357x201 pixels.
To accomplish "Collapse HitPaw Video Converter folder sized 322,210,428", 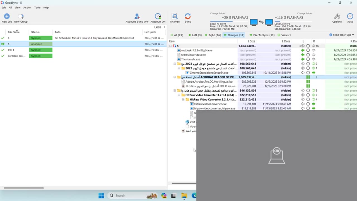I will 183,99.
